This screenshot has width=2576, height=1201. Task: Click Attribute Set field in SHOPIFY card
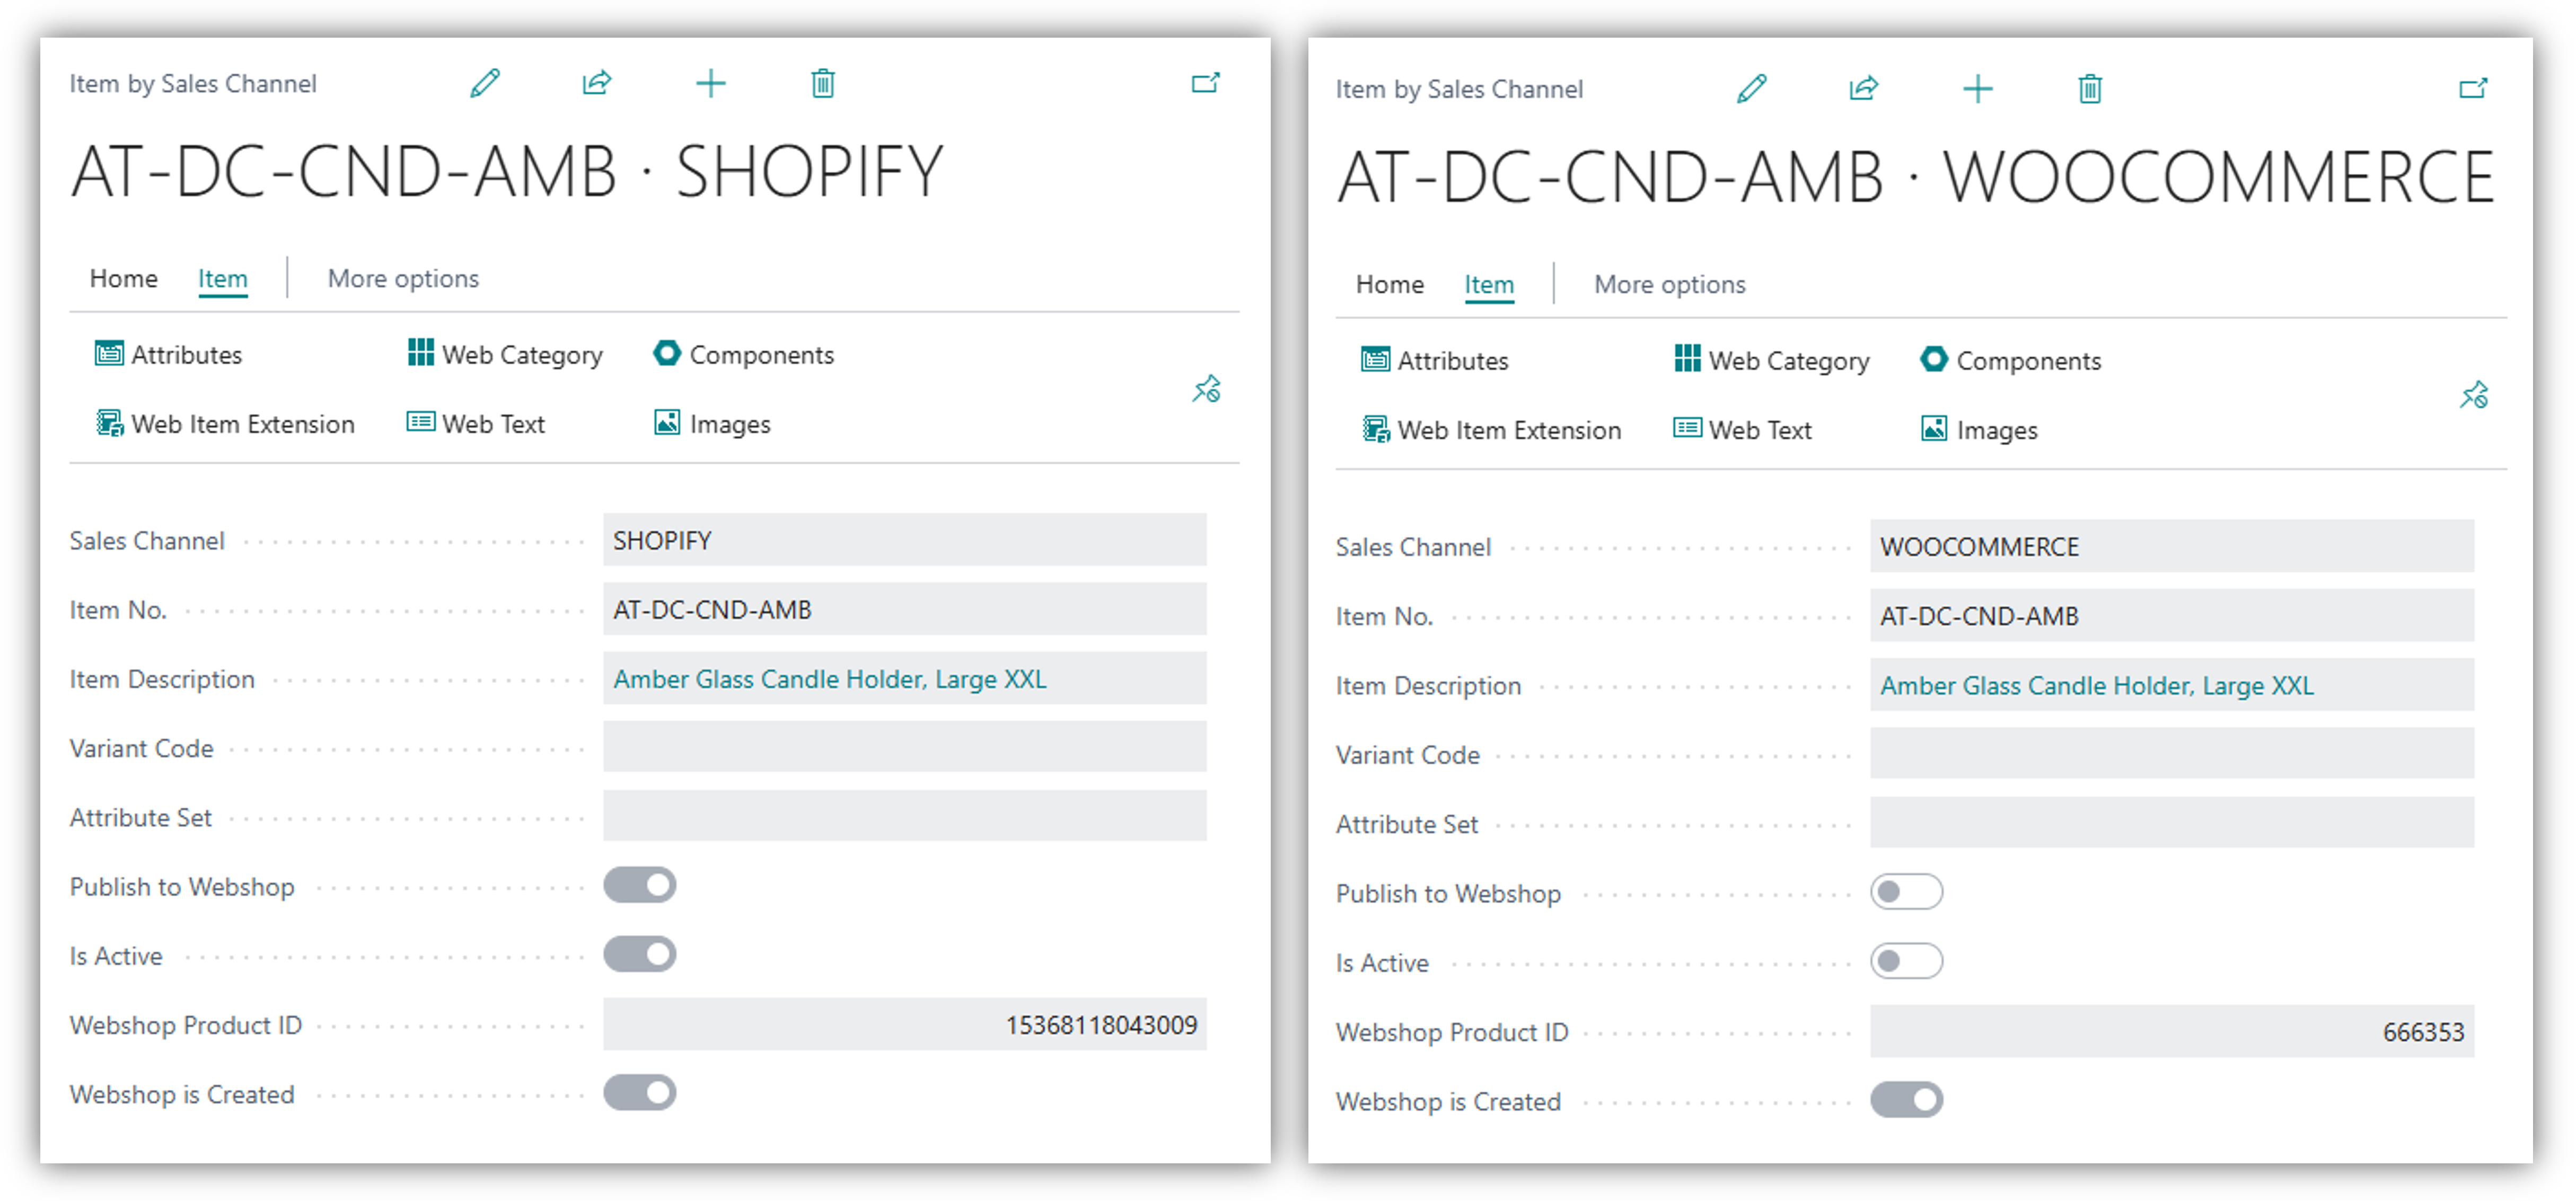[905, 816]
